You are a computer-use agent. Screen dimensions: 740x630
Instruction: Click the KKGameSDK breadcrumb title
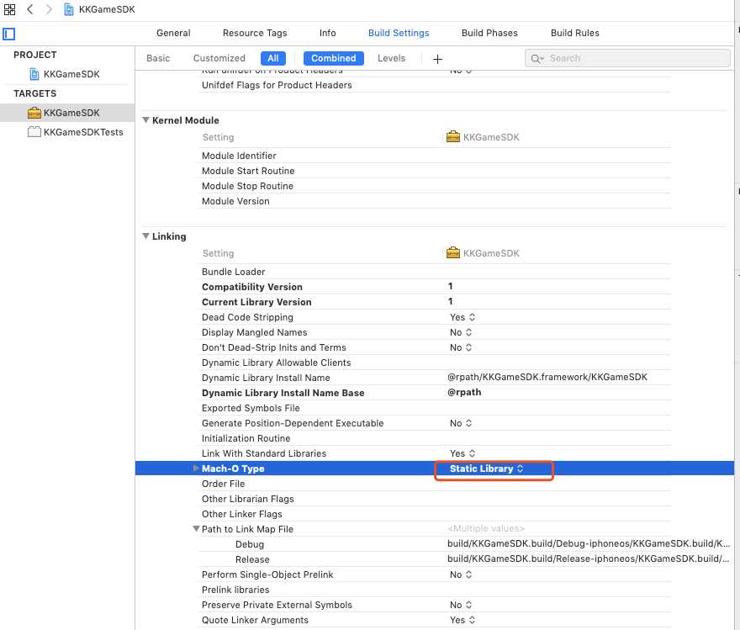point(107,9)
